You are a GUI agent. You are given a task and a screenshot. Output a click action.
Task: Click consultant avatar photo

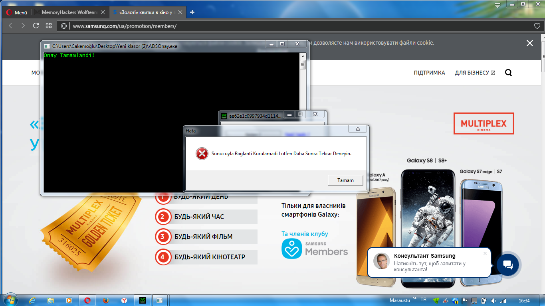pyautogui.click(x=381, y=261)
